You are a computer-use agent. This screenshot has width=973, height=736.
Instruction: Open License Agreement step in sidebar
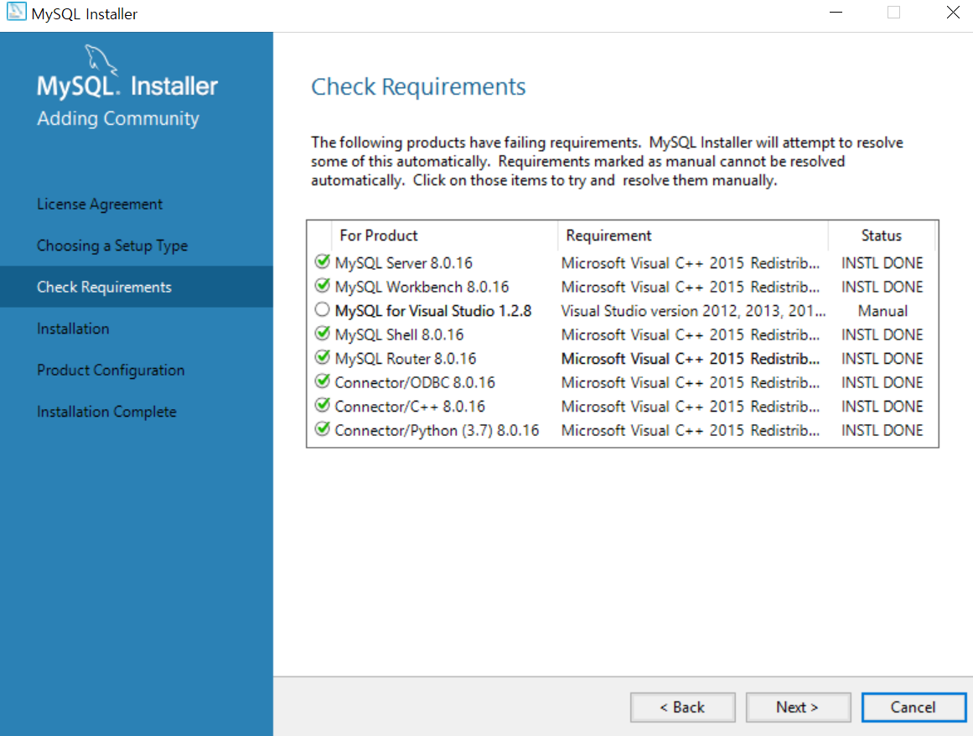(x=99, y=205)
